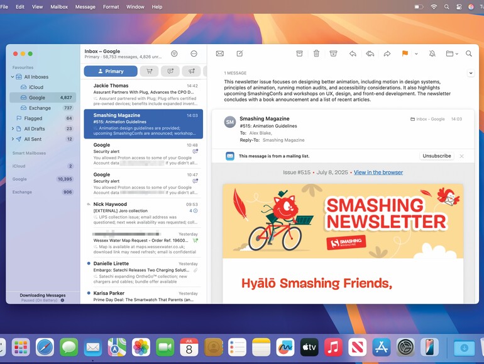Toggle the message list filter icon
Viewport: 484px width, 364px height.
174,54
